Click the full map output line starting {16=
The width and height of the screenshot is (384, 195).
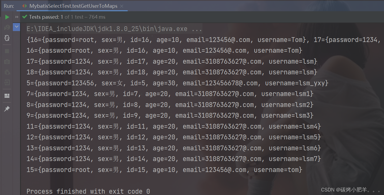203,40
